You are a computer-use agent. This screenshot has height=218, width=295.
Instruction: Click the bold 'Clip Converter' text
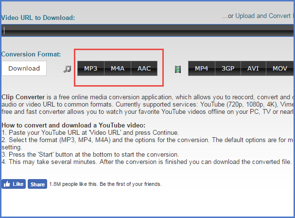(23, 97)
